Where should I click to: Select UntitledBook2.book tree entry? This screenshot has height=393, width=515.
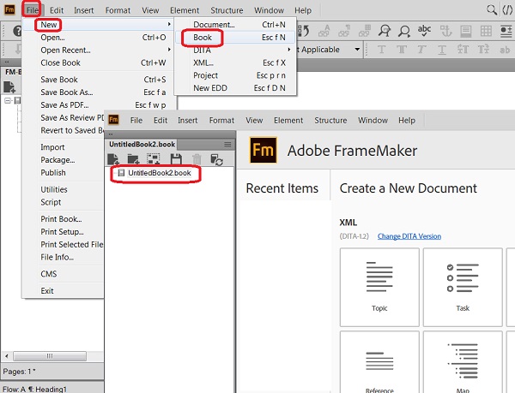(x=160, y=173)
